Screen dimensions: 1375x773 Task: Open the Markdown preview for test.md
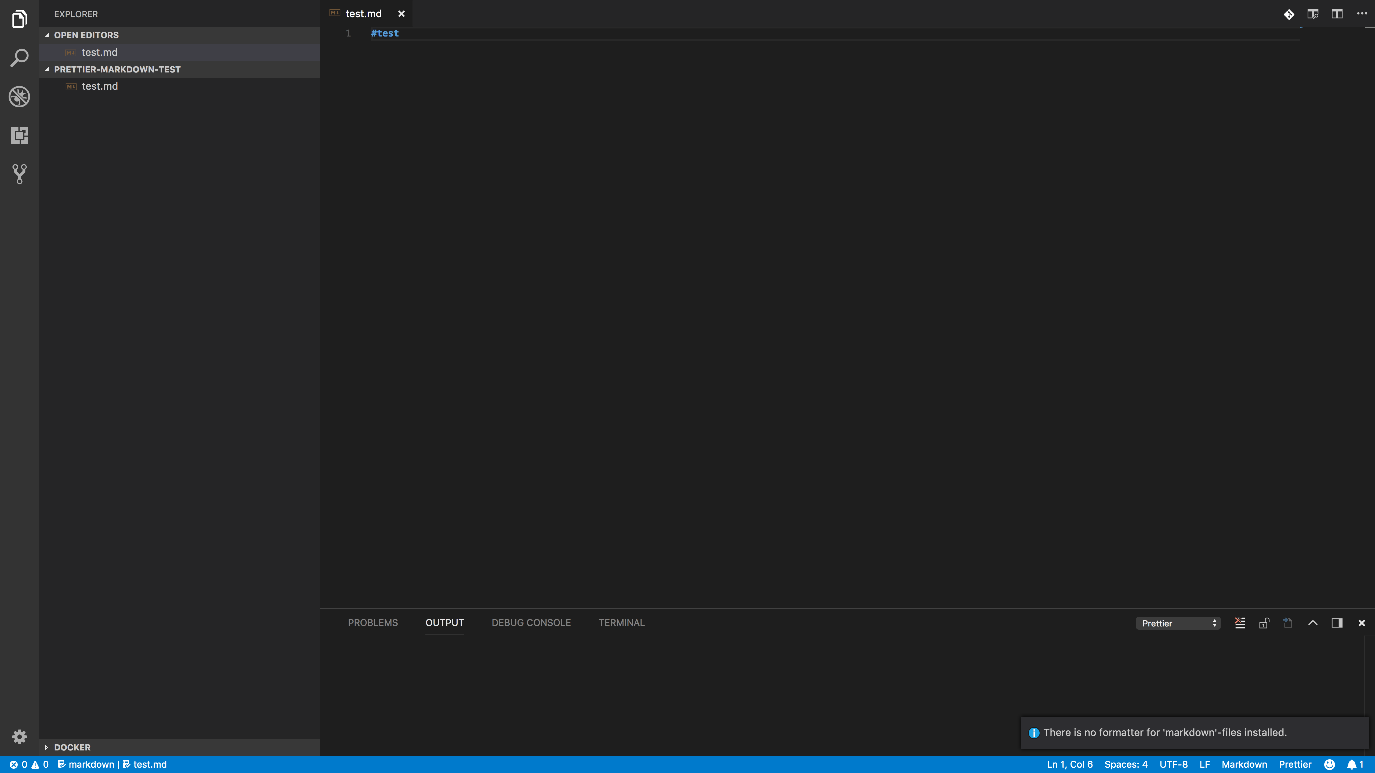(1312, 14)
